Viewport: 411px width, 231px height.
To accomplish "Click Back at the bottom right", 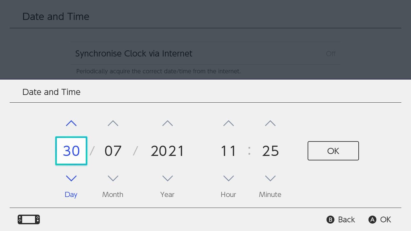I will [345, 219].
